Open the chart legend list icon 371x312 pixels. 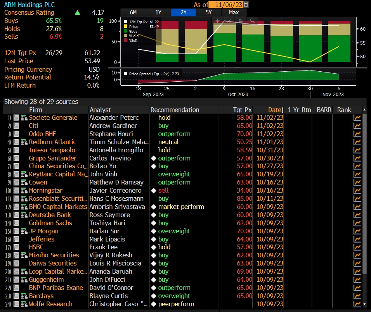(241, 21)
